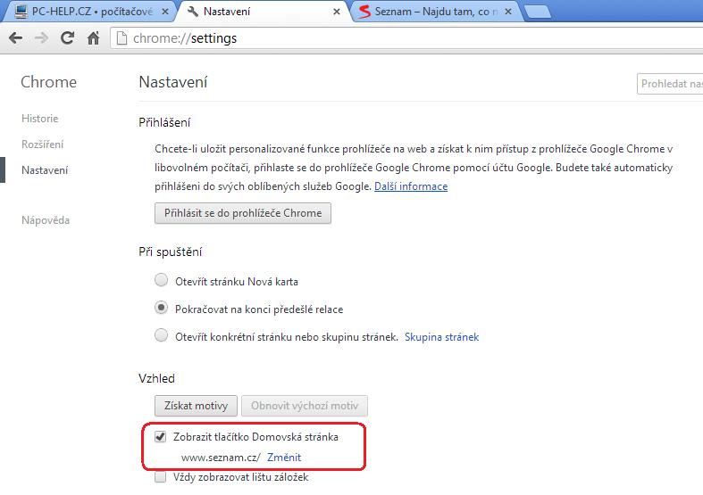Select 'Otevřít konkrétní stránku' radio button

tap(161, 335)
